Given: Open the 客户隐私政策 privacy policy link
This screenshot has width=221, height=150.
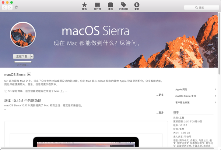Looking at the screenshot, I should point(182,102).
